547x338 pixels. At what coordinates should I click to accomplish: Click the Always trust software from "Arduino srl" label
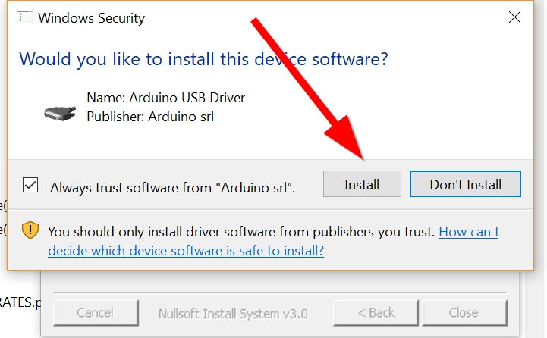click(x=173, y=186)
